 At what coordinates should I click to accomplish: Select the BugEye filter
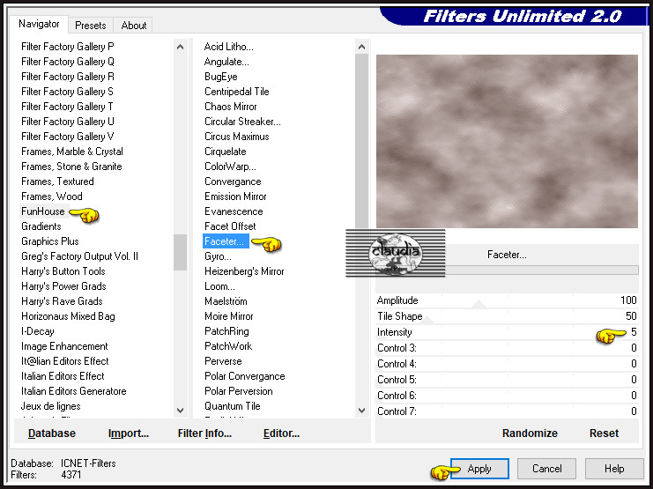(221, 77)
